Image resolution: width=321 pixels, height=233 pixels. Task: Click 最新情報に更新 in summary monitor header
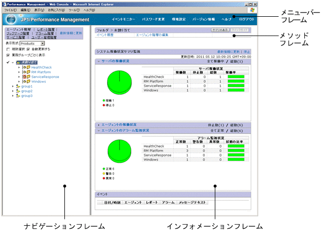point(228,52)
